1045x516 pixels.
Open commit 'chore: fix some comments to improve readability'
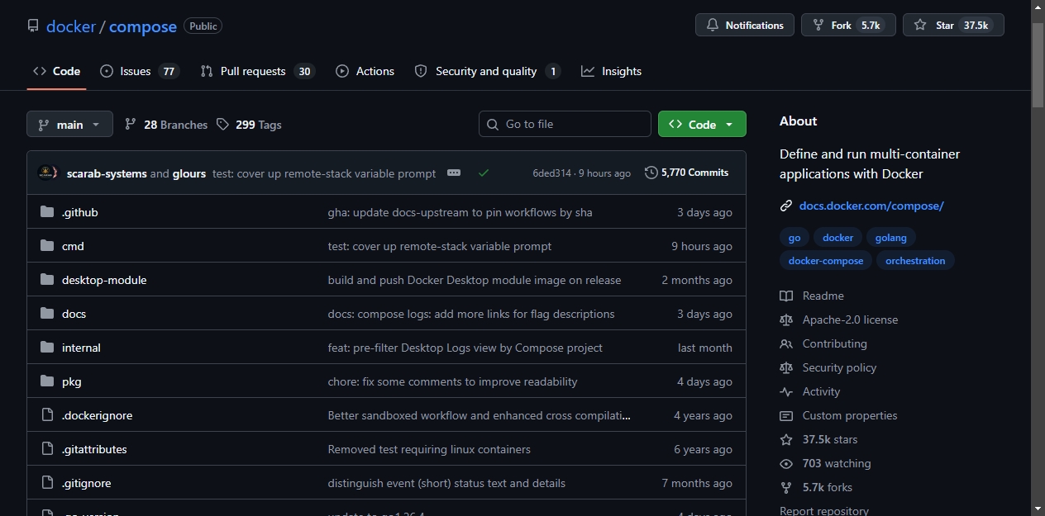tap(453, 381)
